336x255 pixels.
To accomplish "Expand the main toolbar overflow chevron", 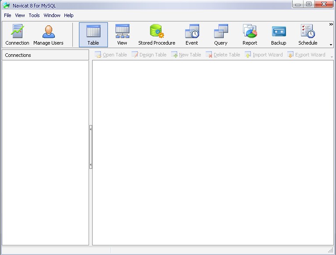I will pyautogui.click(x=331, y=24).
